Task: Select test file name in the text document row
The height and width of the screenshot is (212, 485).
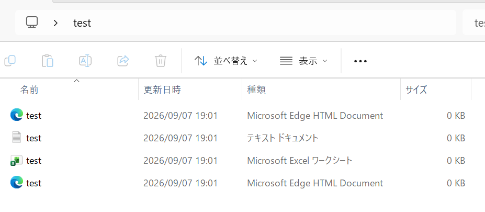Action: coord(33,138)
